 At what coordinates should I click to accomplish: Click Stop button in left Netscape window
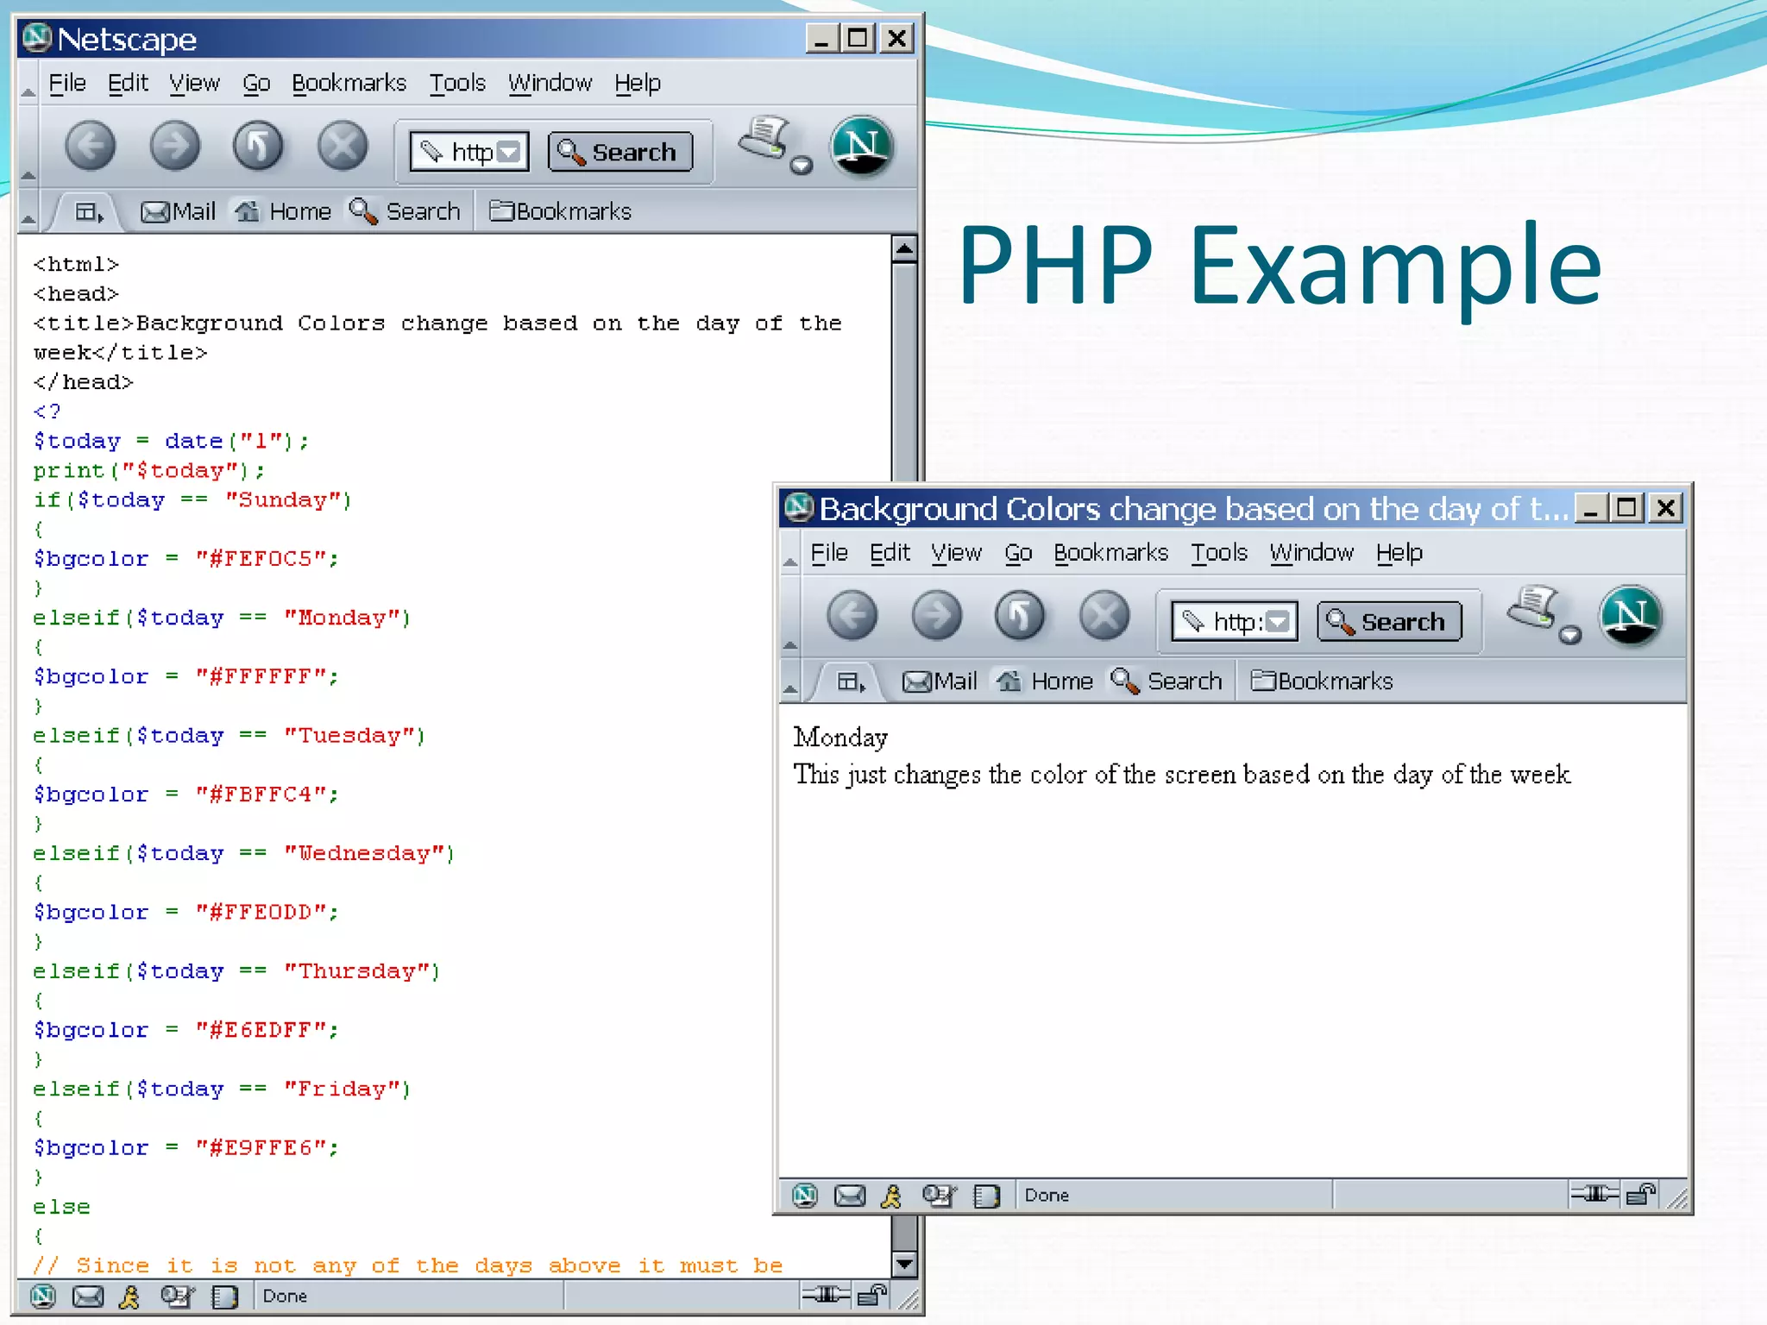343,145
